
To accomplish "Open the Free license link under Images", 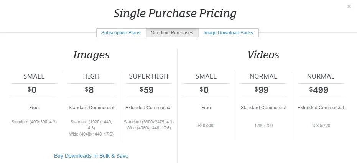I will tap(34, 108).
